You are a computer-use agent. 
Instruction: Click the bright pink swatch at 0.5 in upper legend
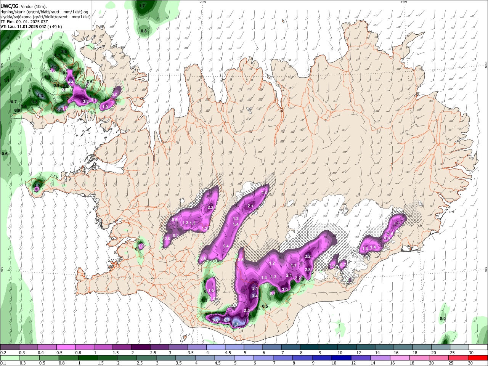pyautogui.click(x=66, y=347)
